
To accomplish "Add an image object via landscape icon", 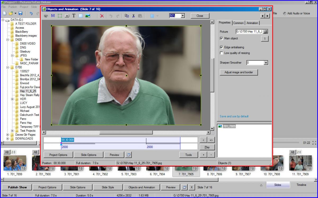I will (88, 16).
